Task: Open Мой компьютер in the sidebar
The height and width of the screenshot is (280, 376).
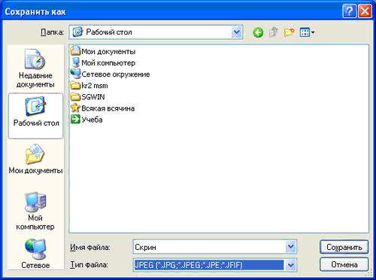Action: tap(35, 212)
